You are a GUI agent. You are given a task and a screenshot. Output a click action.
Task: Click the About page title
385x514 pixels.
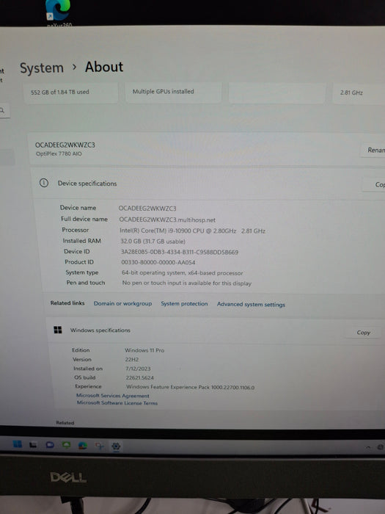click(104, 68)
